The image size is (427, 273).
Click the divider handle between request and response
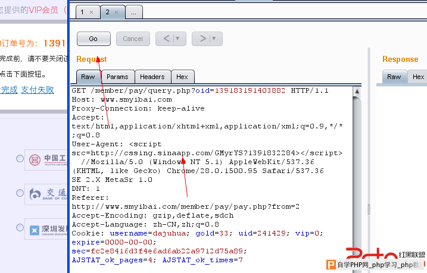pyautogui.click(x=369, y=209)
